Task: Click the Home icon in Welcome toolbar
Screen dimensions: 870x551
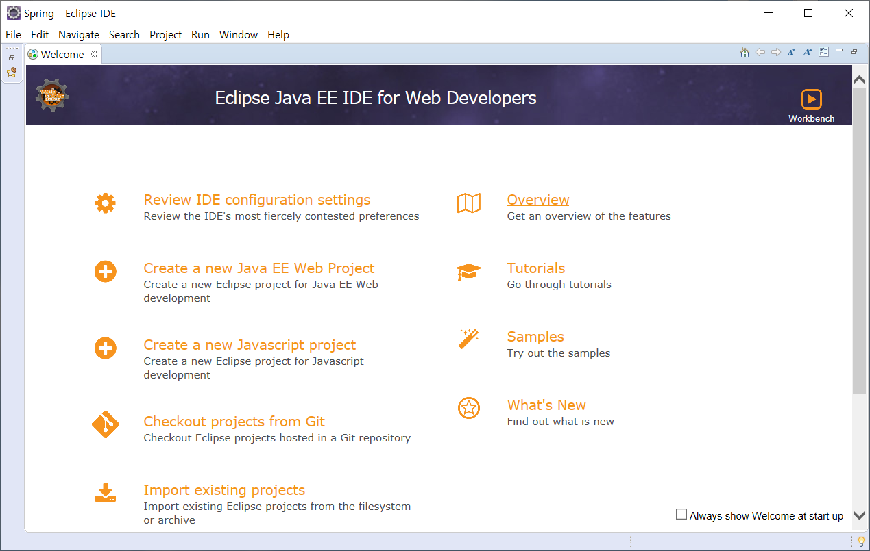Action: [745, 52]
